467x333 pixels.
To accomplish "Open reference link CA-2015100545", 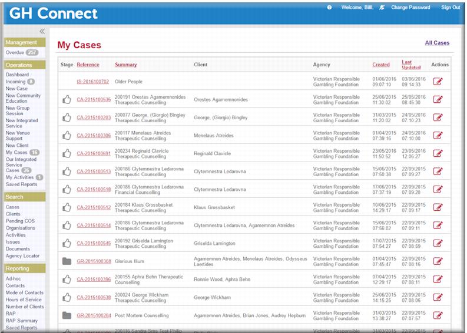I will 94,243.
